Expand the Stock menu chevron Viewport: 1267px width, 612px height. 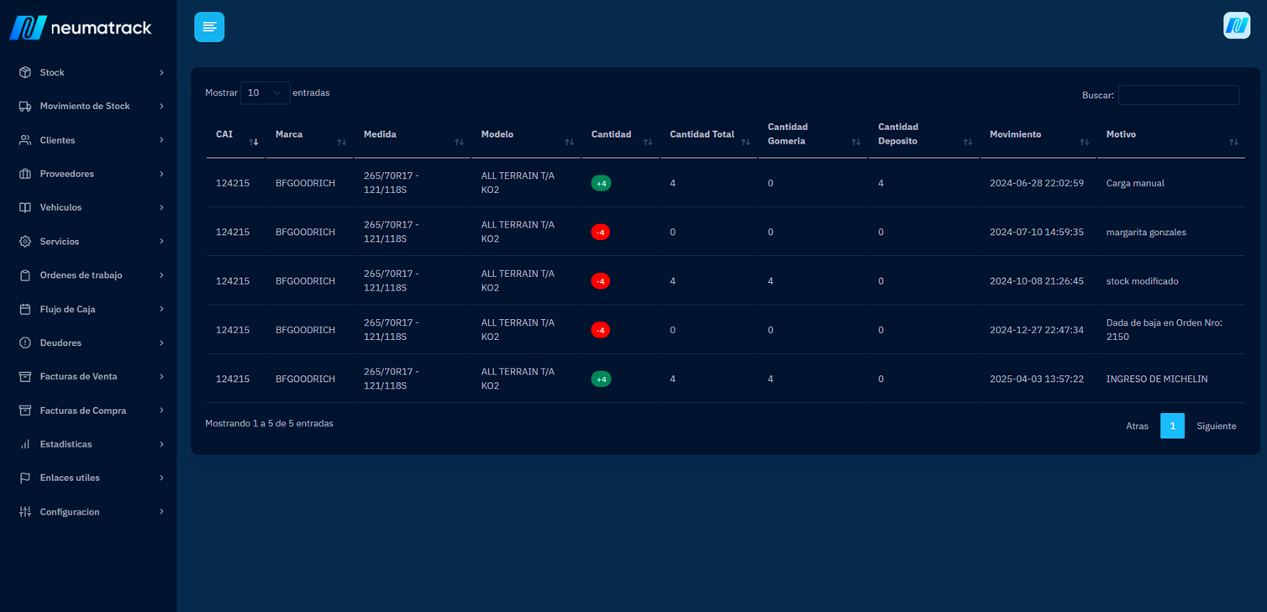tap(161, 72)
